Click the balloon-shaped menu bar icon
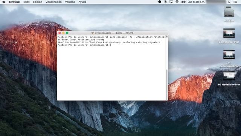Viewport: 241px width, 136px height. 160,2
